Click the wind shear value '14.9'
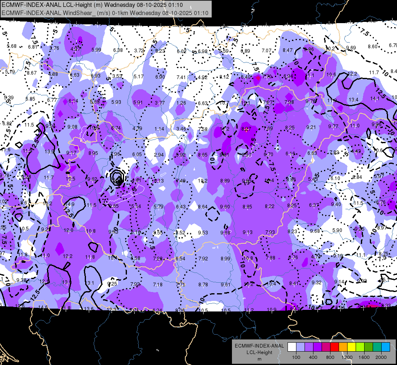The image size is (397, 365). point(70,204)
